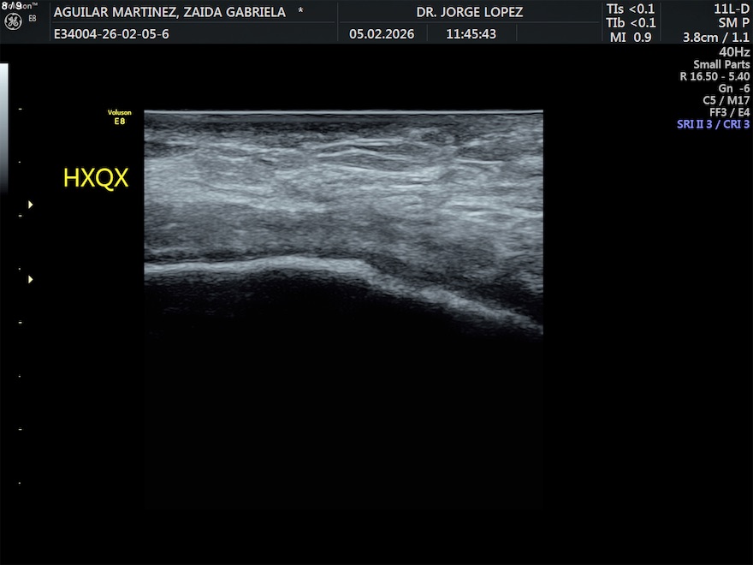Click the SRI II 3 / CRI 3 setting
This screenshot has width=753, height=565.
(713, 124)
